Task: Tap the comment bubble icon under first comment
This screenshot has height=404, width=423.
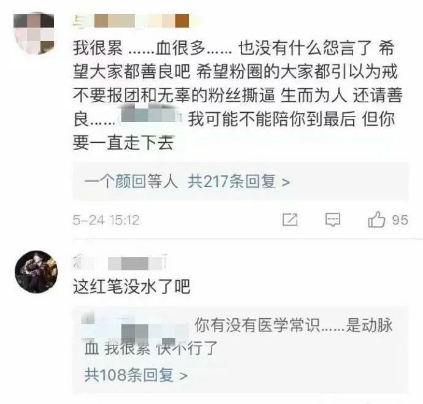Action: click(333, 219)
